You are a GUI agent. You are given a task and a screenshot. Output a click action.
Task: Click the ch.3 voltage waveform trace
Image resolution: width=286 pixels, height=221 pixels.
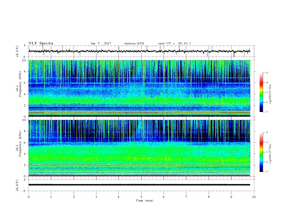coord(139,185)
